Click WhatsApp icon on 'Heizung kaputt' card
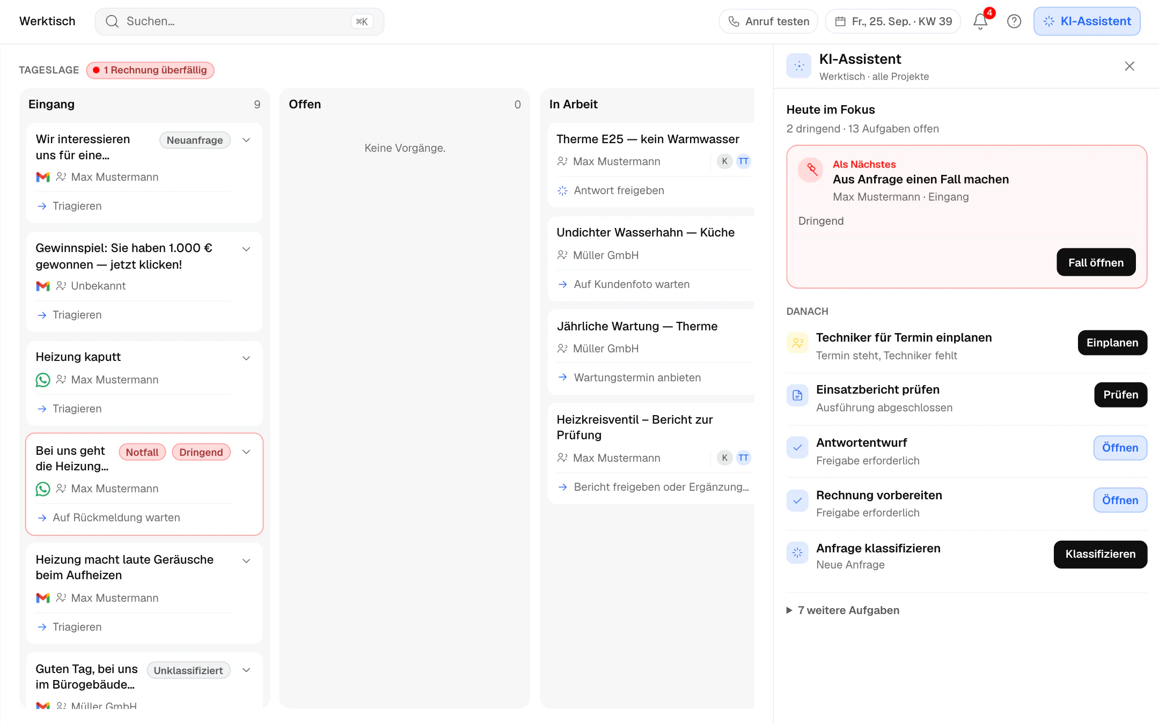Viewport: 1159px width, 724px height. click(43, 380)
